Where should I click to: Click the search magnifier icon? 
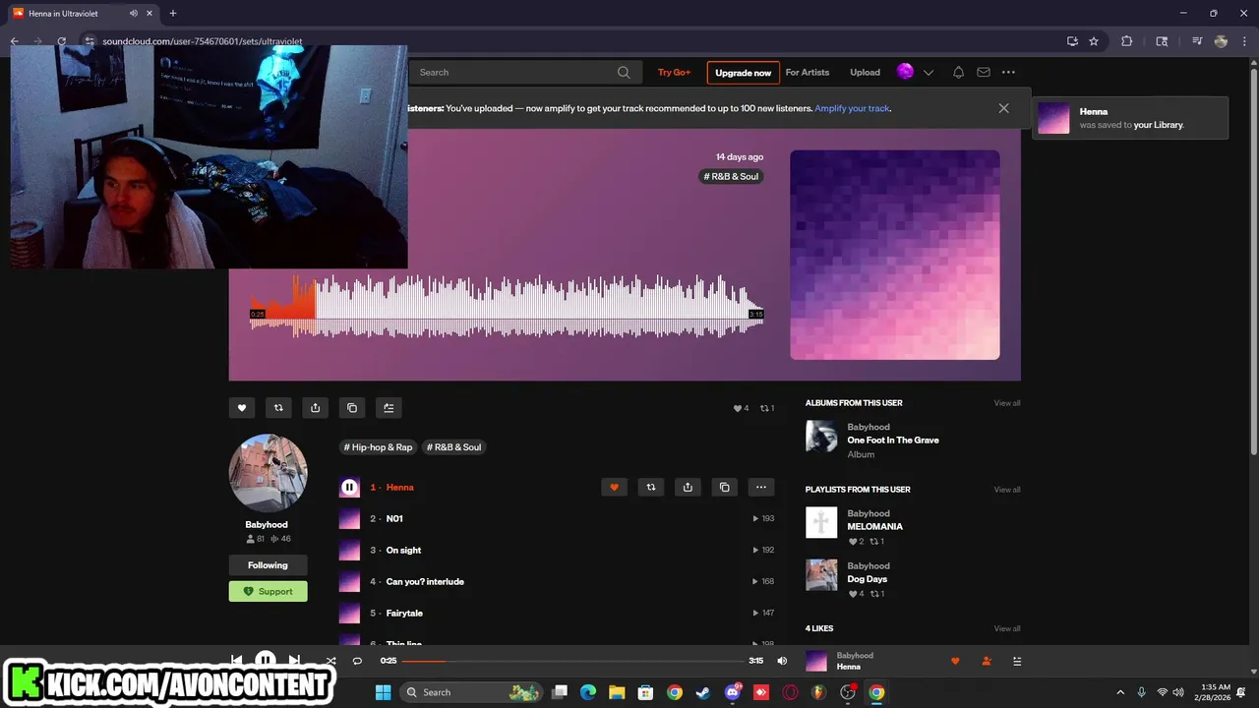(624, 72)
